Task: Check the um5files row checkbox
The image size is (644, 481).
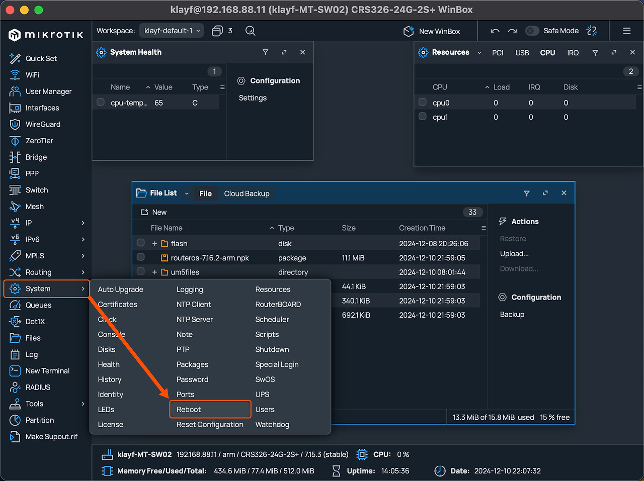Action: [x=141, y=272]
